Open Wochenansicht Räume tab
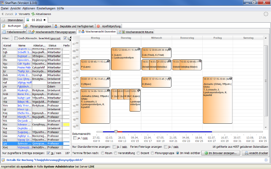The width and height of the screenshot is (271, 169). click(x=136, y=32)
